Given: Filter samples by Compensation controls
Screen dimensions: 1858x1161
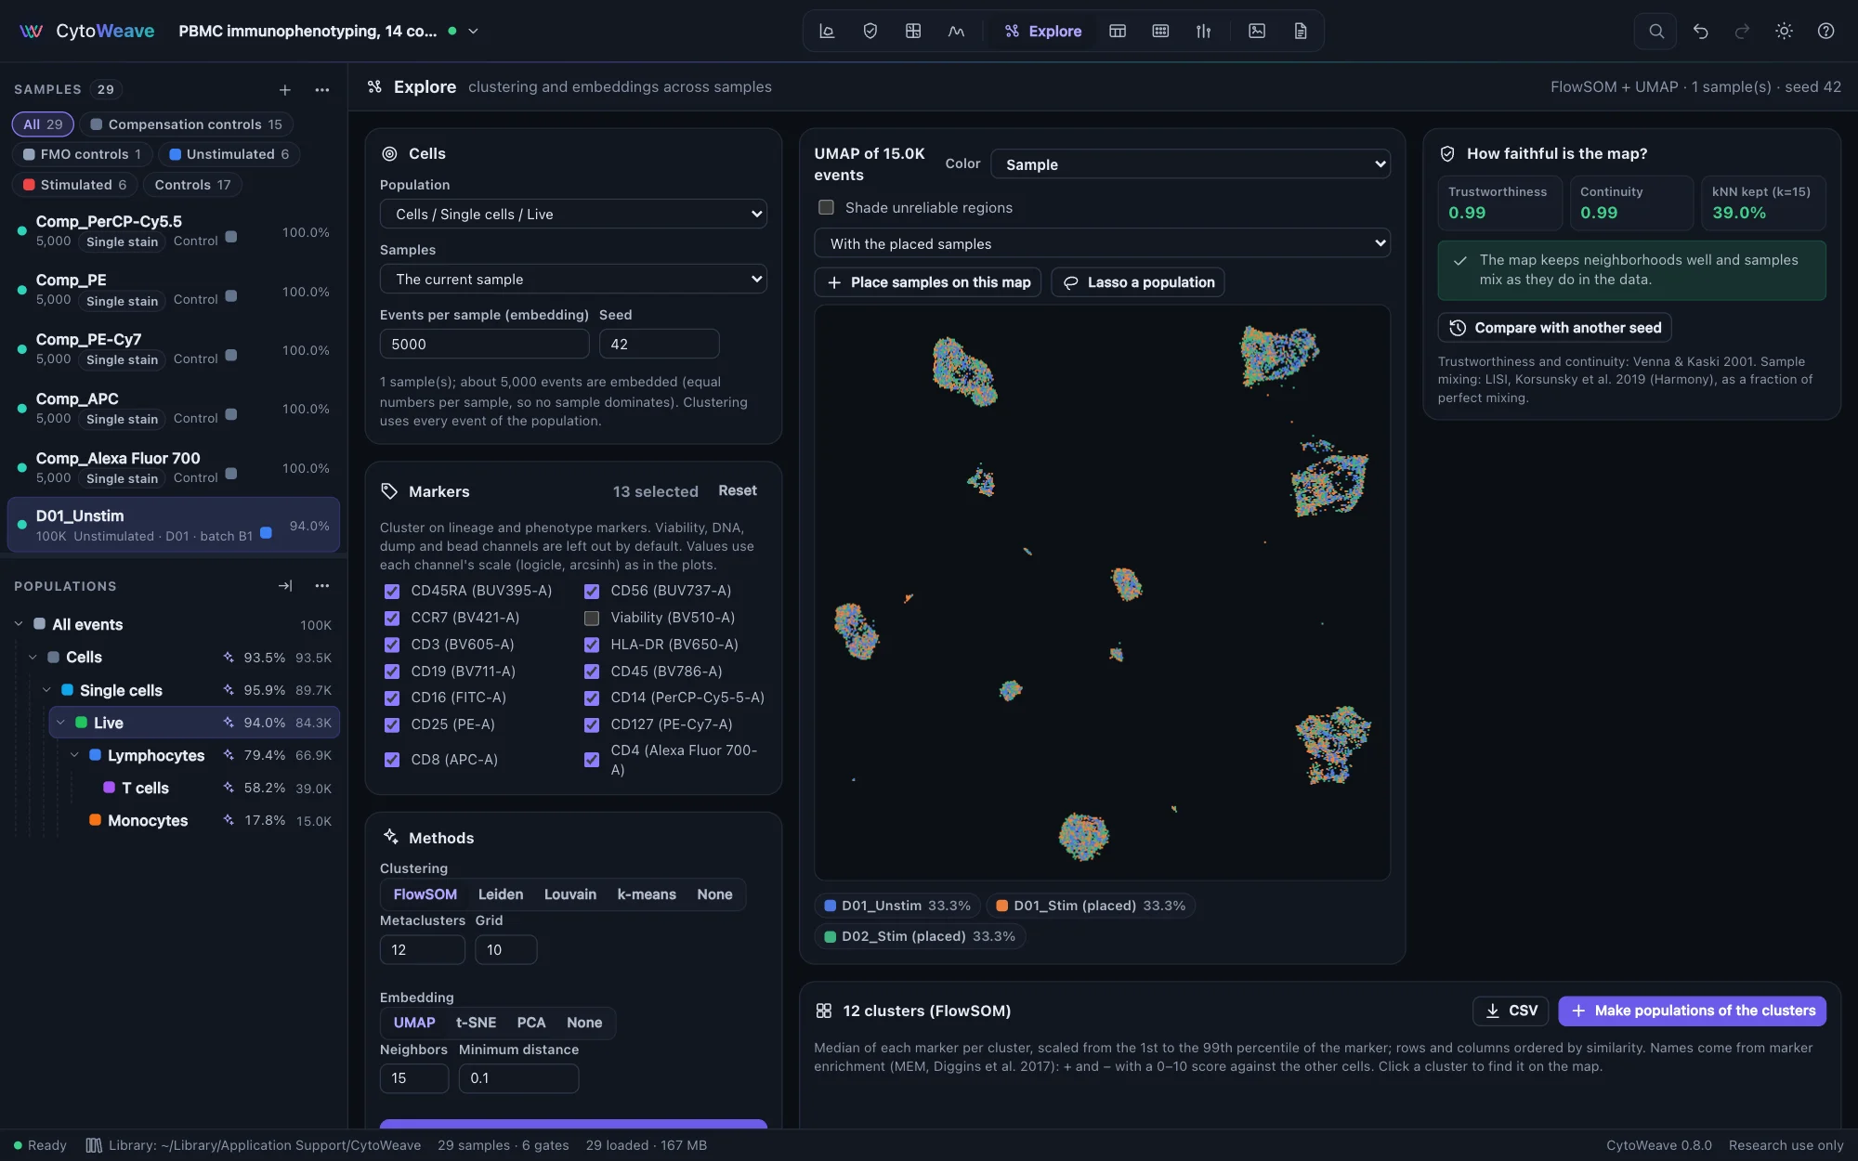Looking at the screenshot, I should (186, 124).
